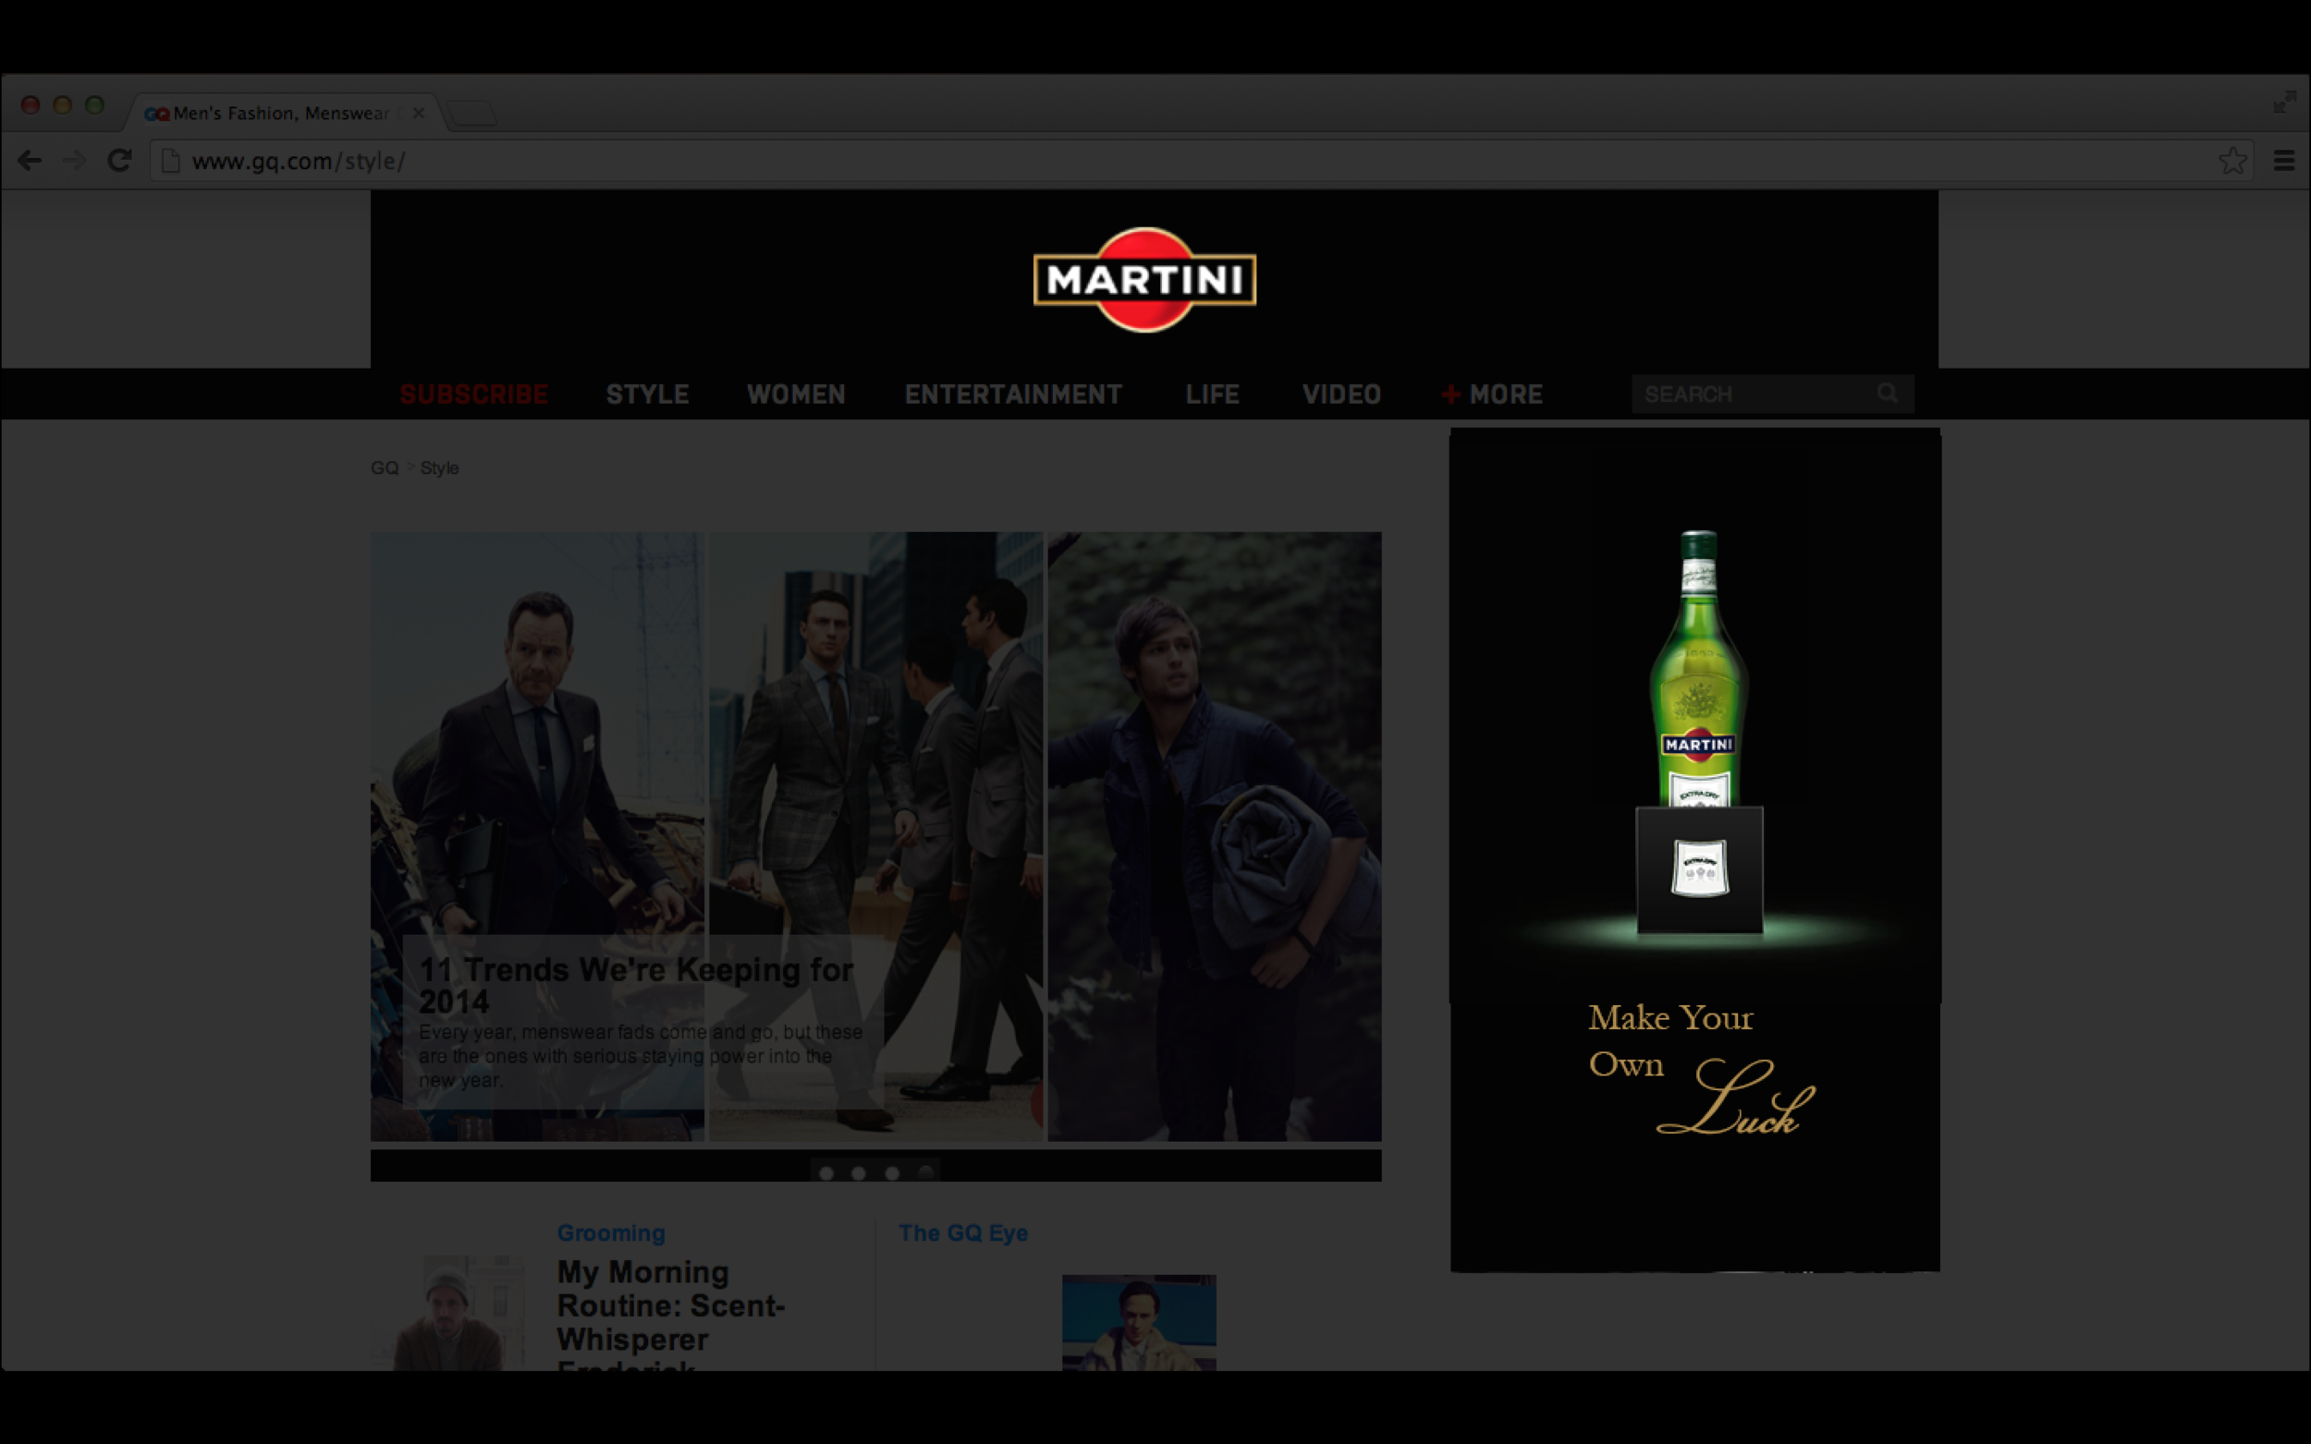The height and width of the screenshot is (1444, 2311).
Task: Click the page icon in the address bar
Action: [x=170, y=161]
